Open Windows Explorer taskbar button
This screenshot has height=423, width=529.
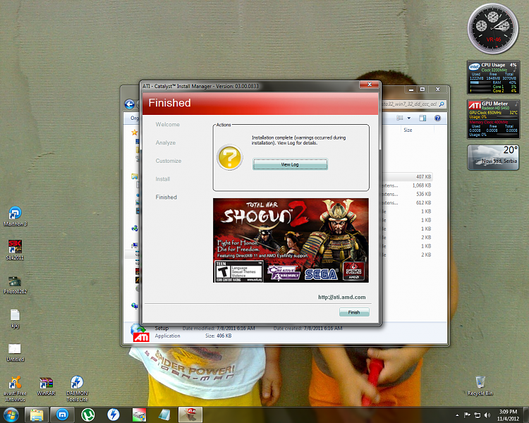(37, 415)
